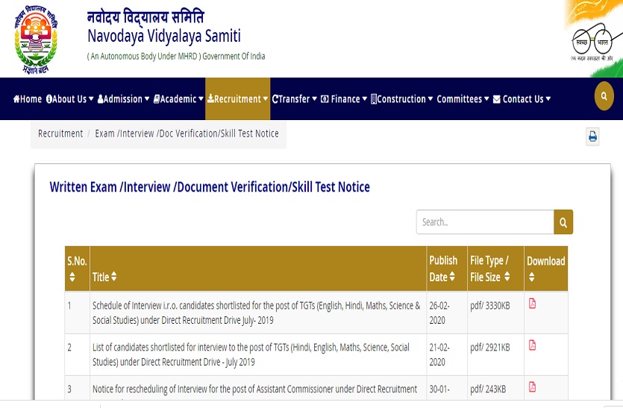The height and width of the screenshot is (408, 623).
Task: Click the Navodaya Vidyalaya Samiti logo
Action: 36,40
